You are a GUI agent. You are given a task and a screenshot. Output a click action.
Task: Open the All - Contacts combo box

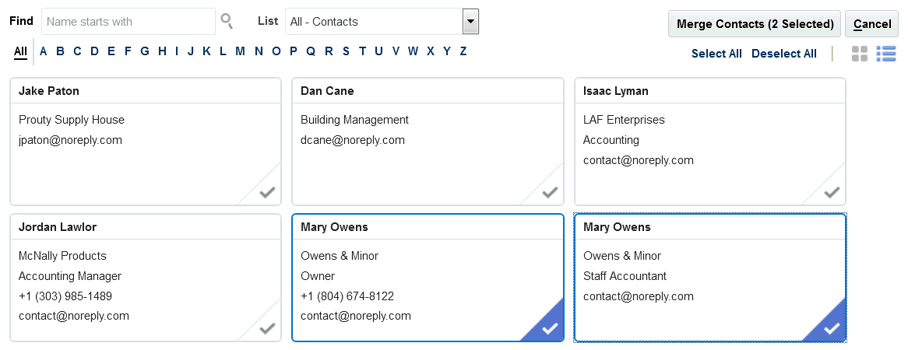click(374, 22)
